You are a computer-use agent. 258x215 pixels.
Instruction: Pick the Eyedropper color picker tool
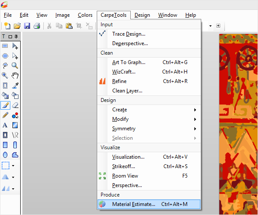[x=15, y=85]
